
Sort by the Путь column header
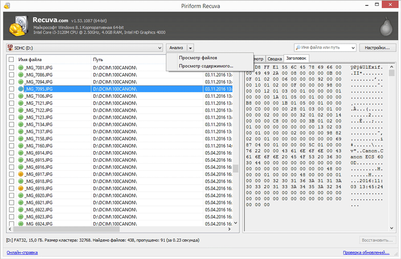(x=98, y=59)
